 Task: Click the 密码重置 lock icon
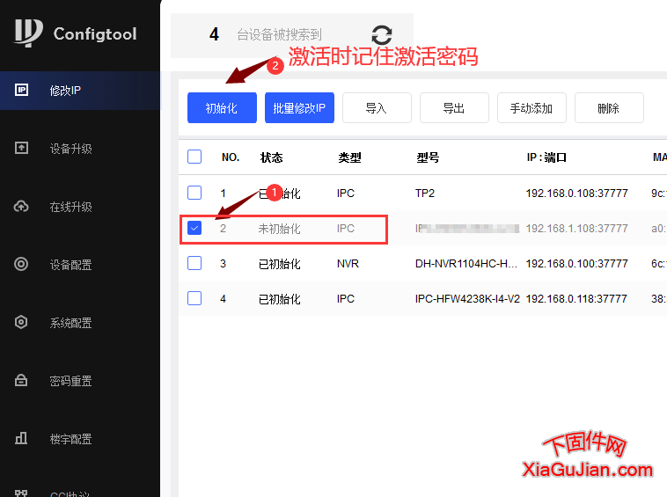pyautogui.click(x=21, y=380)
